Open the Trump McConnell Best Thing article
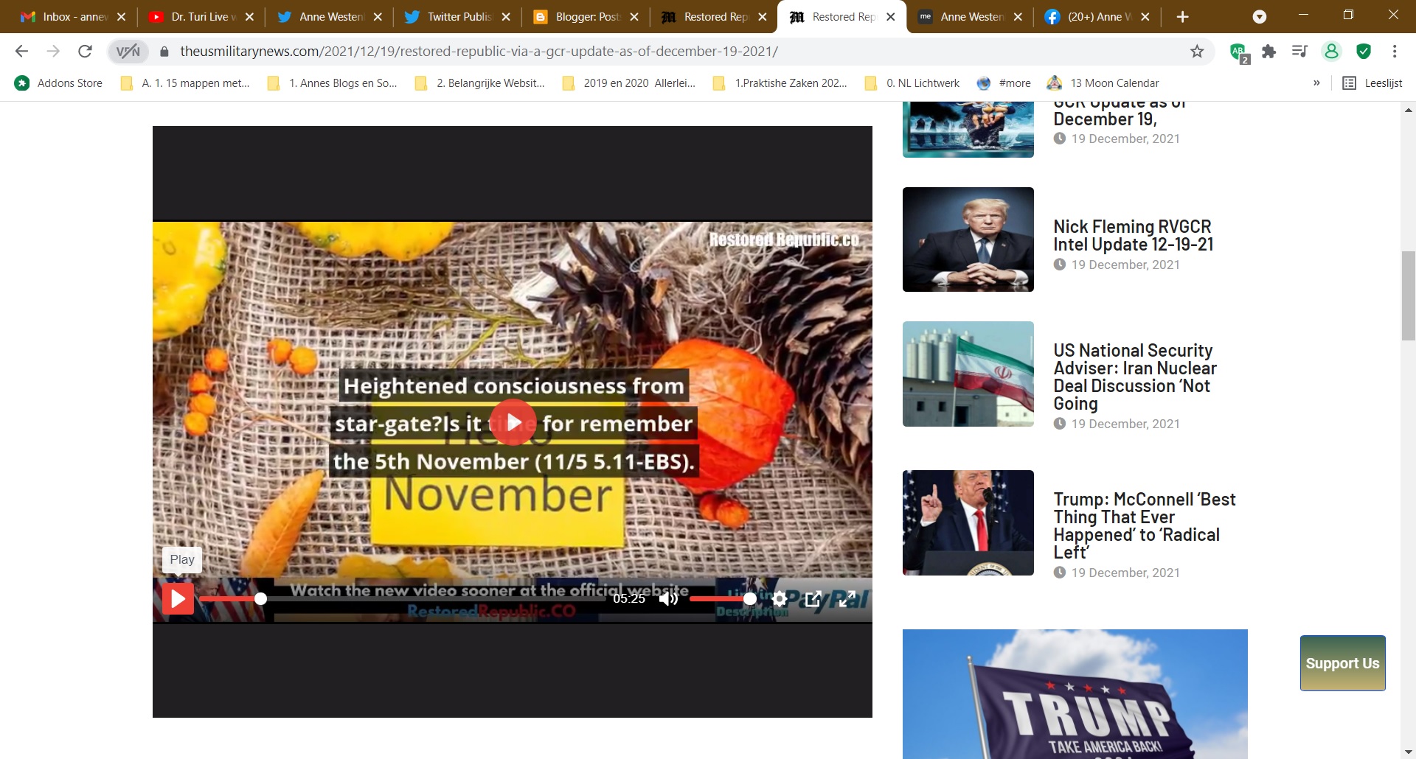Image resolution: width=1416 pixels, height=759 pixels. coord(1145,526)
